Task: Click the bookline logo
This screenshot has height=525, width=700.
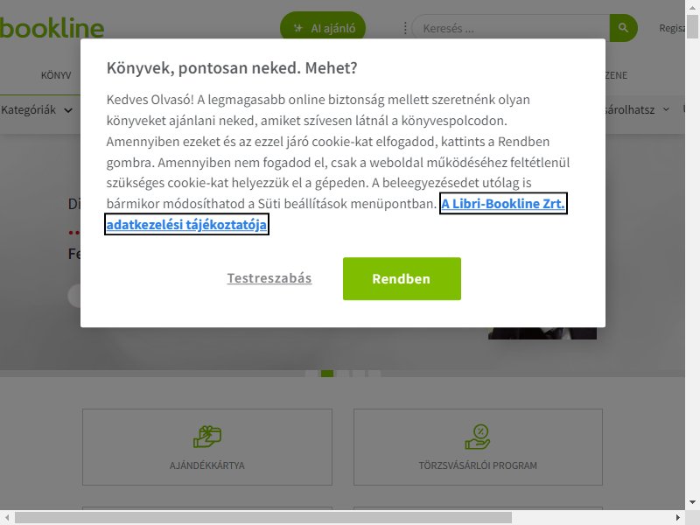Action: click(52, 28)
